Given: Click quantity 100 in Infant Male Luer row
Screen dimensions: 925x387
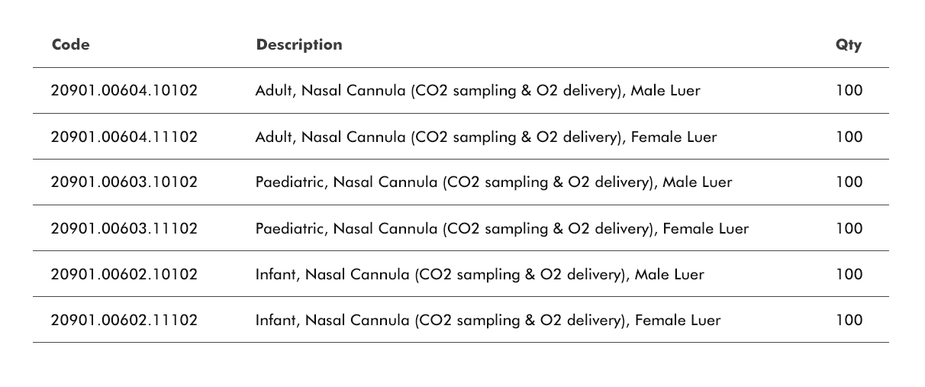Looking at the screenshot, I should (x=849, y=275).
